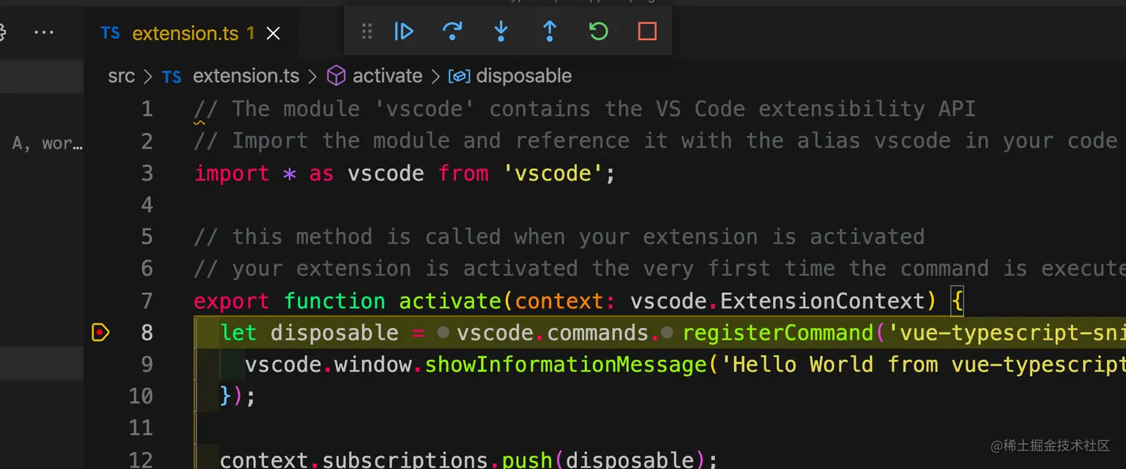Click the 'ExtensionContext' type on line 7
Viewport: 1126px width, 469px height.
click(x=822, y=301)
